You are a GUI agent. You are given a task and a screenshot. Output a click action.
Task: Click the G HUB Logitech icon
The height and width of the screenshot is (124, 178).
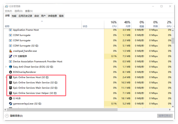click(10, 98)
